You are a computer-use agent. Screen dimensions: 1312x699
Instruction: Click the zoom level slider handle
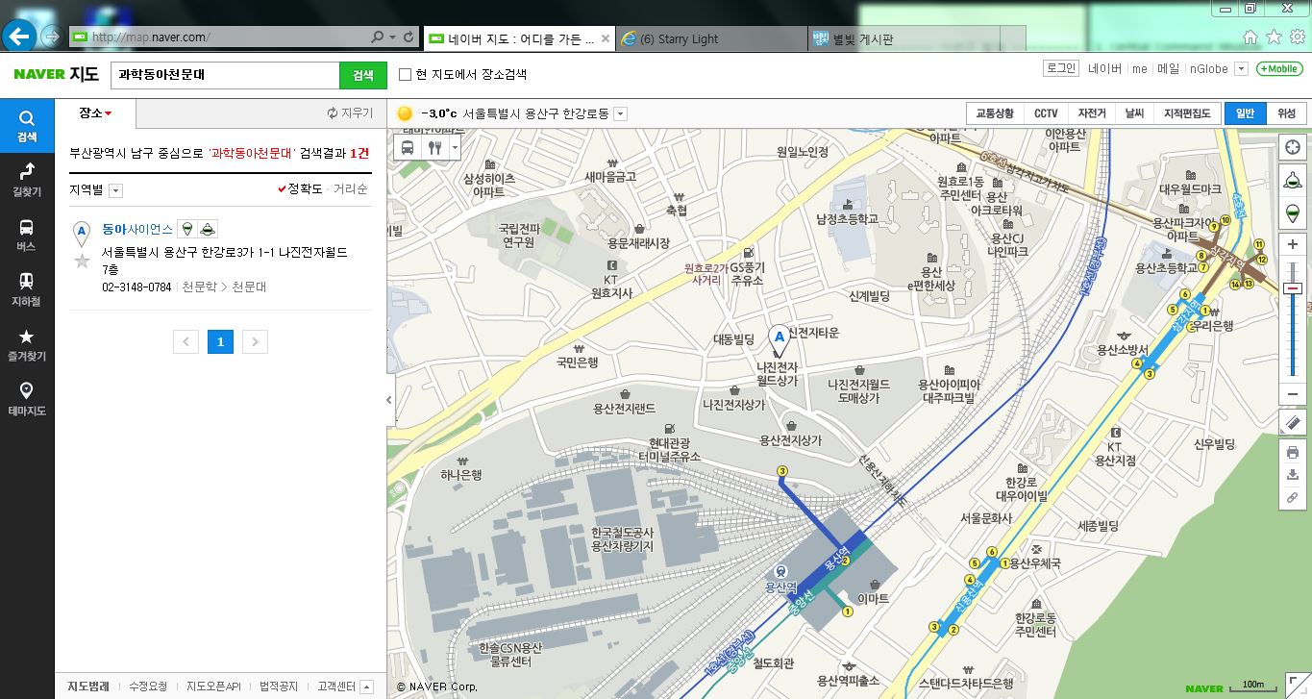[x=1293, y=288]
